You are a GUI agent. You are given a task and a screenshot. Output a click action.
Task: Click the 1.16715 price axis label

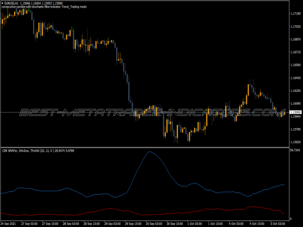[x=295, y=52]
